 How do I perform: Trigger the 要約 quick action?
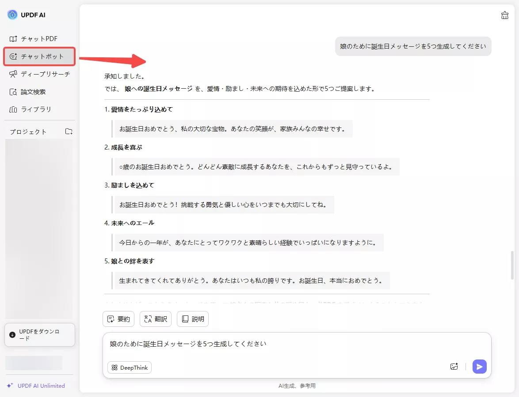[118, 318]
